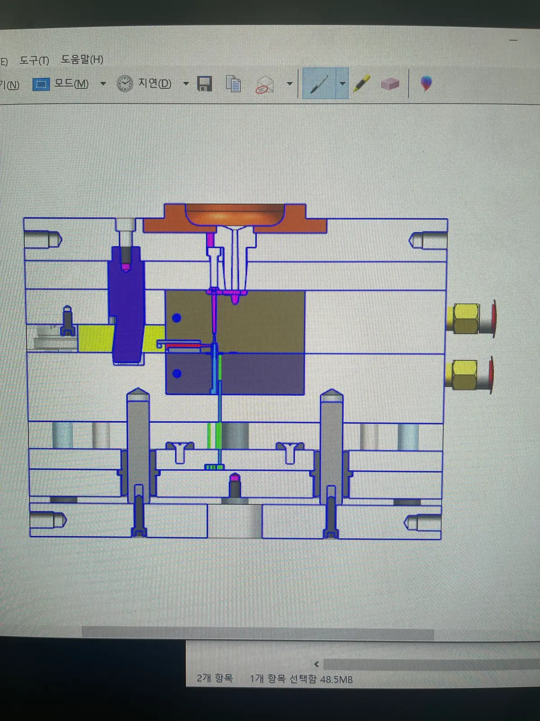Screen dimensions: 540x721
Task: Open the Send Snip dropdown arrow
Action: pyautogui.click(x=289, y=84)
